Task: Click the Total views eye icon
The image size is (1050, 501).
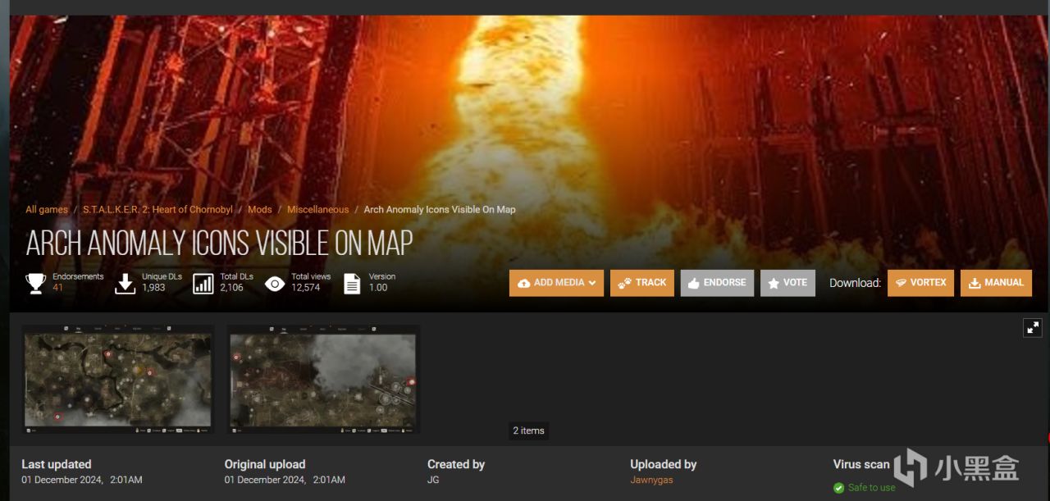Action: click(x=275, y=284)
